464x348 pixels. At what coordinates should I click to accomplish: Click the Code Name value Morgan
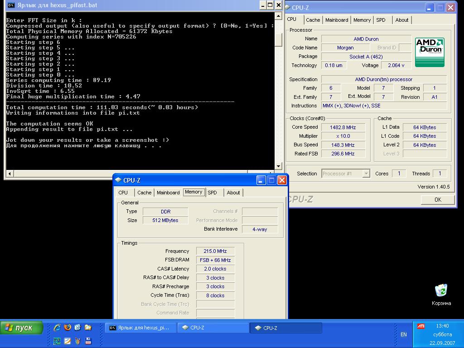point(345,48)
